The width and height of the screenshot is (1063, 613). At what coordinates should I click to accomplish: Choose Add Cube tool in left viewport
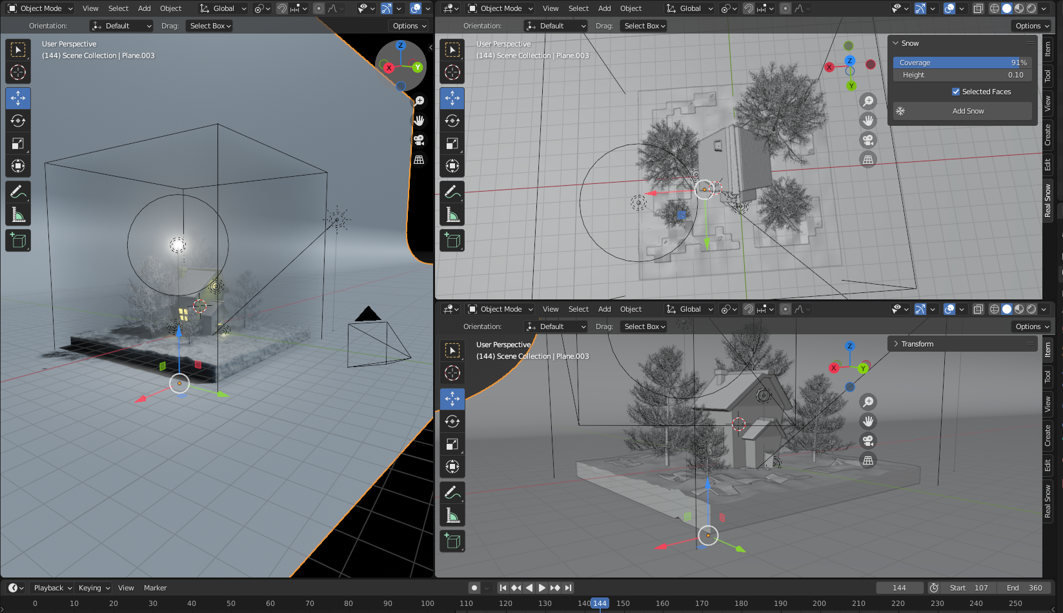point(18,240)
